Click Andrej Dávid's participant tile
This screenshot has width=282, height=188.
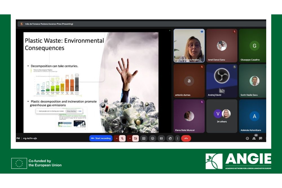pyautogui.click(x=222, y=81)
